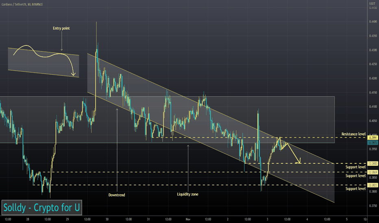Screen dimensions: 379x223
Task: Click the 12:00 label between 28 and 29
Action: 48,219
